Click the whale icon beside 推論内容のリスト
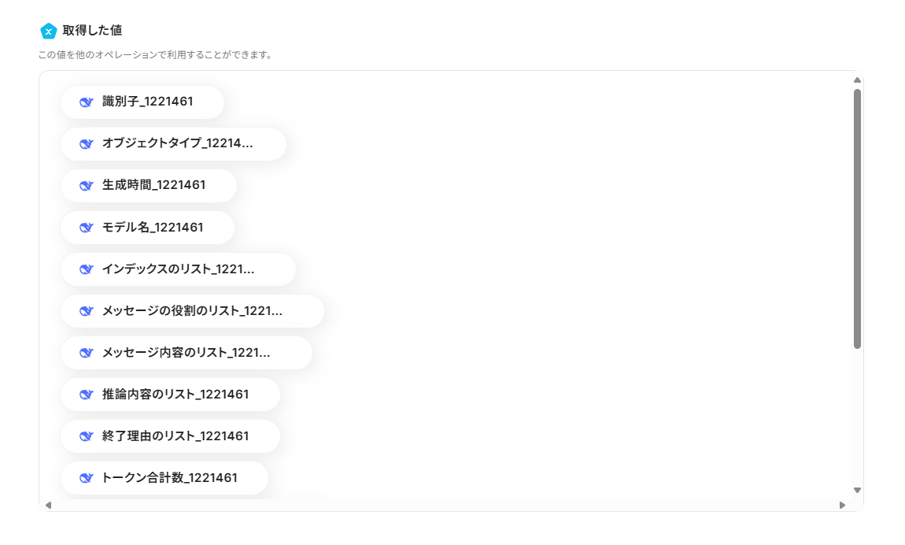 [87, 395]
